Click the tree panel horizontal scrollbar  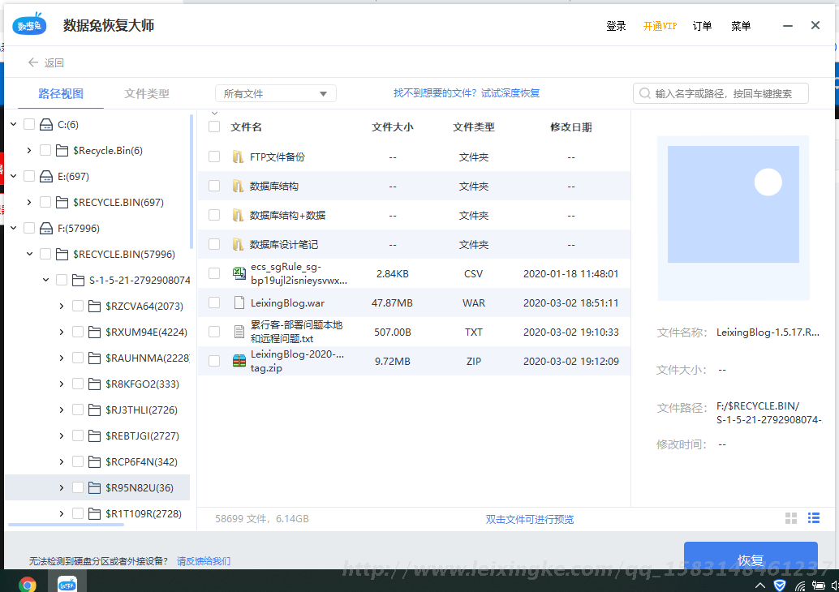click(67, 525)
